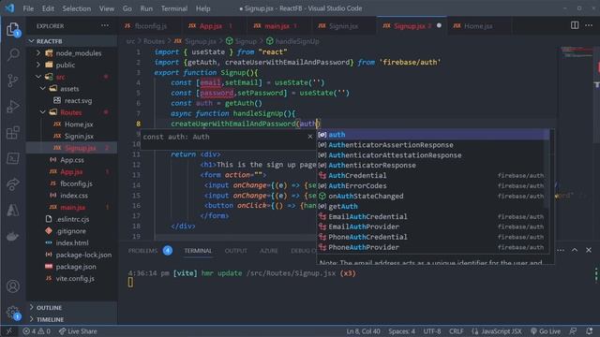This screenshot has height=337, width=600.
Task: Click the feedback icon in status bar
Action: [x=573, y=331]
